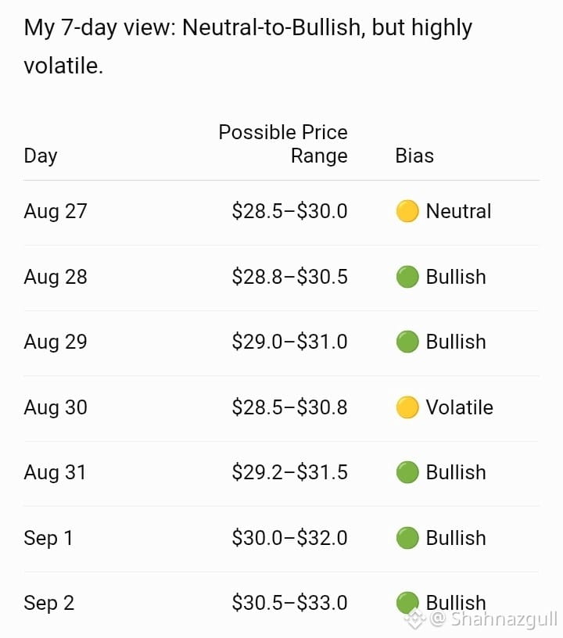The width and height of the screenshot is (563, 638).
Task: Click the $28.5–$30.0 price range cell
Action: coord(289,212)
